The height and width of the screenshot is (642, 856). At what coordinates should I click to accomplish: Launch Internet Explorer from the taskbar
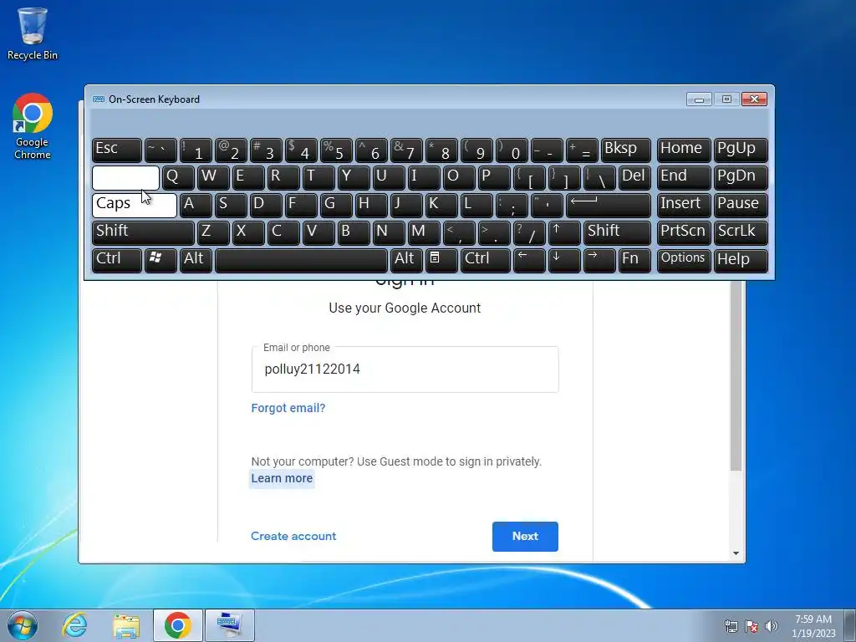pyautogui.click(x=74, y=625)
